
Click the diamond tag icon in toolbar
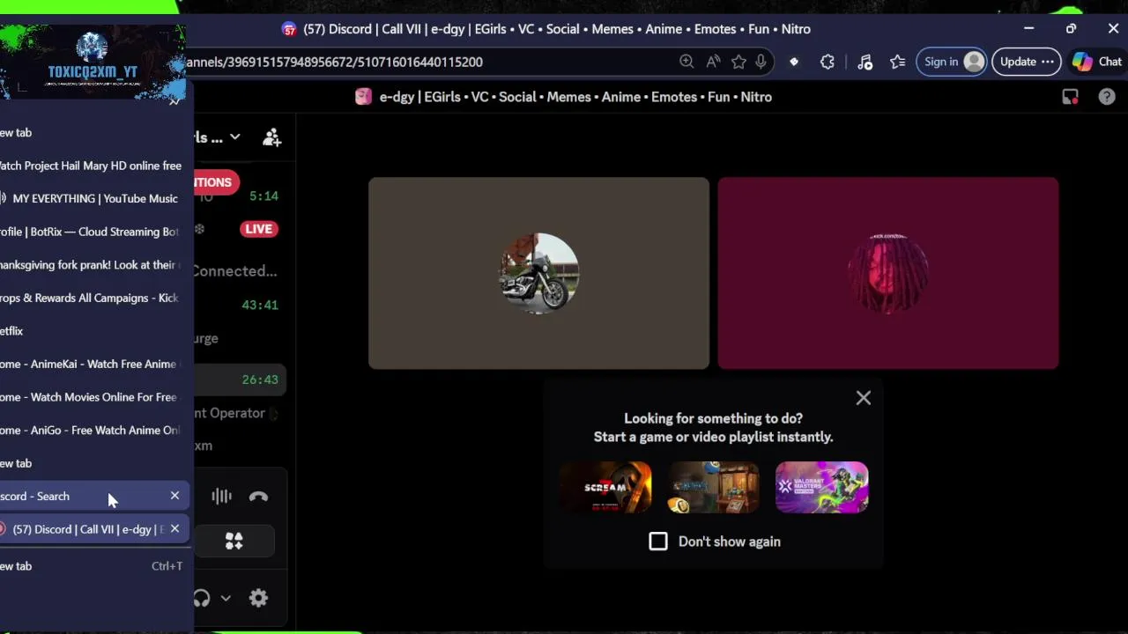coord(794,62)
